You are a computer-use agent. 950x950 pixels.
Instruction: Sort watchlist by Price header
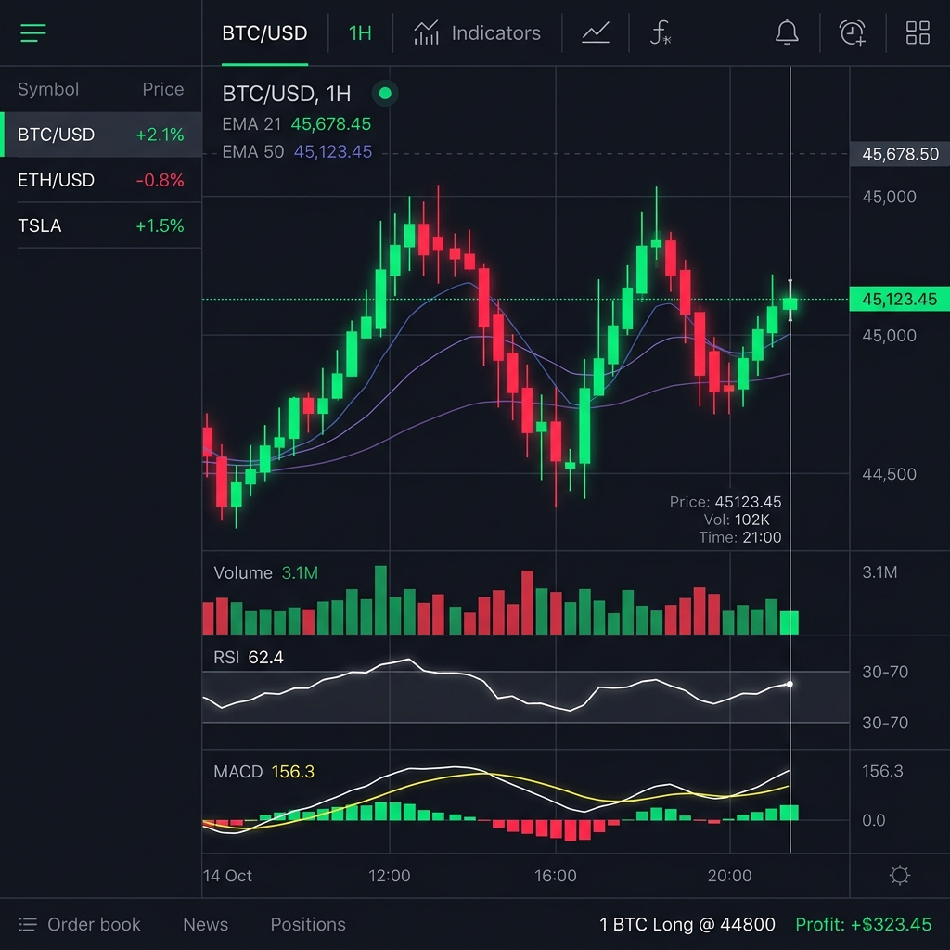(163, 89)
